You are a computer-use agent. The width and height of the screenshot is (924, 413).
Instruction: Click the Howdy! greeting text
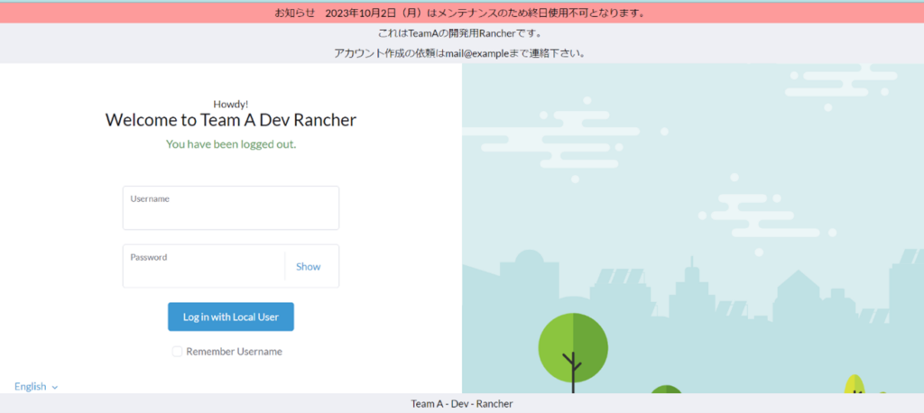pos(230,104)
